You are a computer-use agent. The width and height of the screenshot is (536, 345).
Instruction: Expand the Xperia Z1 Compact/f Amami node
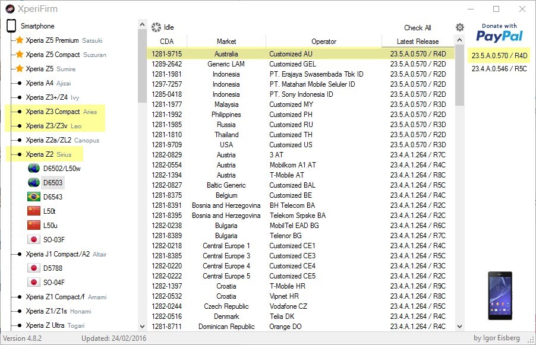20,297
